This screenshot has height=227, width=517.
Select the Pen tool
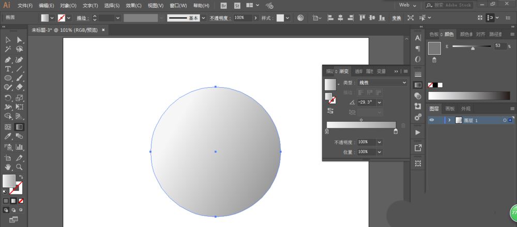8,60
